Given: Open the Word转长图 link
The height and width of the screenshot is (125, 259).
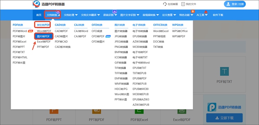Looking at the screenshot, I should [122, 94].
